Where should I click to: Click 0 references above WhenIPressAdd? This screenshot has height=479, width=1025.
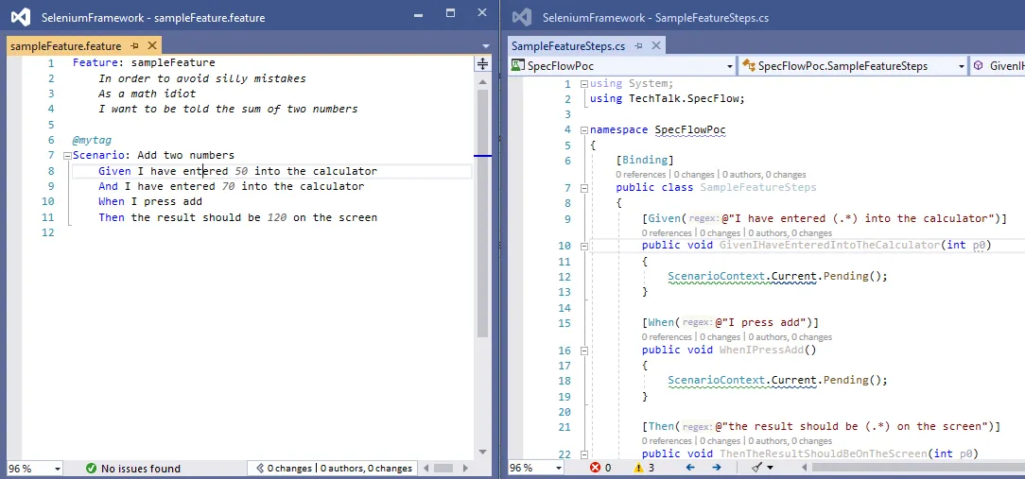click(x=666, y=337)
